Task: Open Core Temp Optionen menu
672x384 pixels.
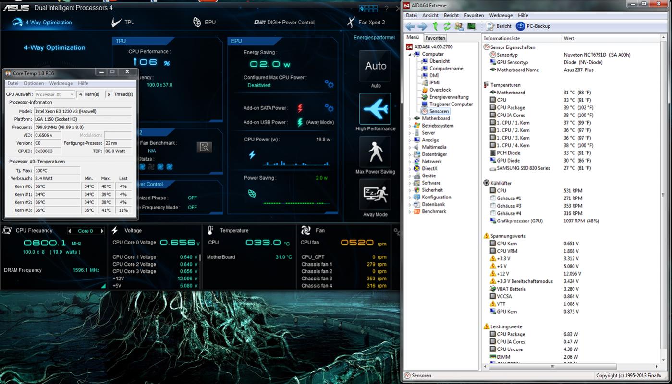Action: pos(34,83)
